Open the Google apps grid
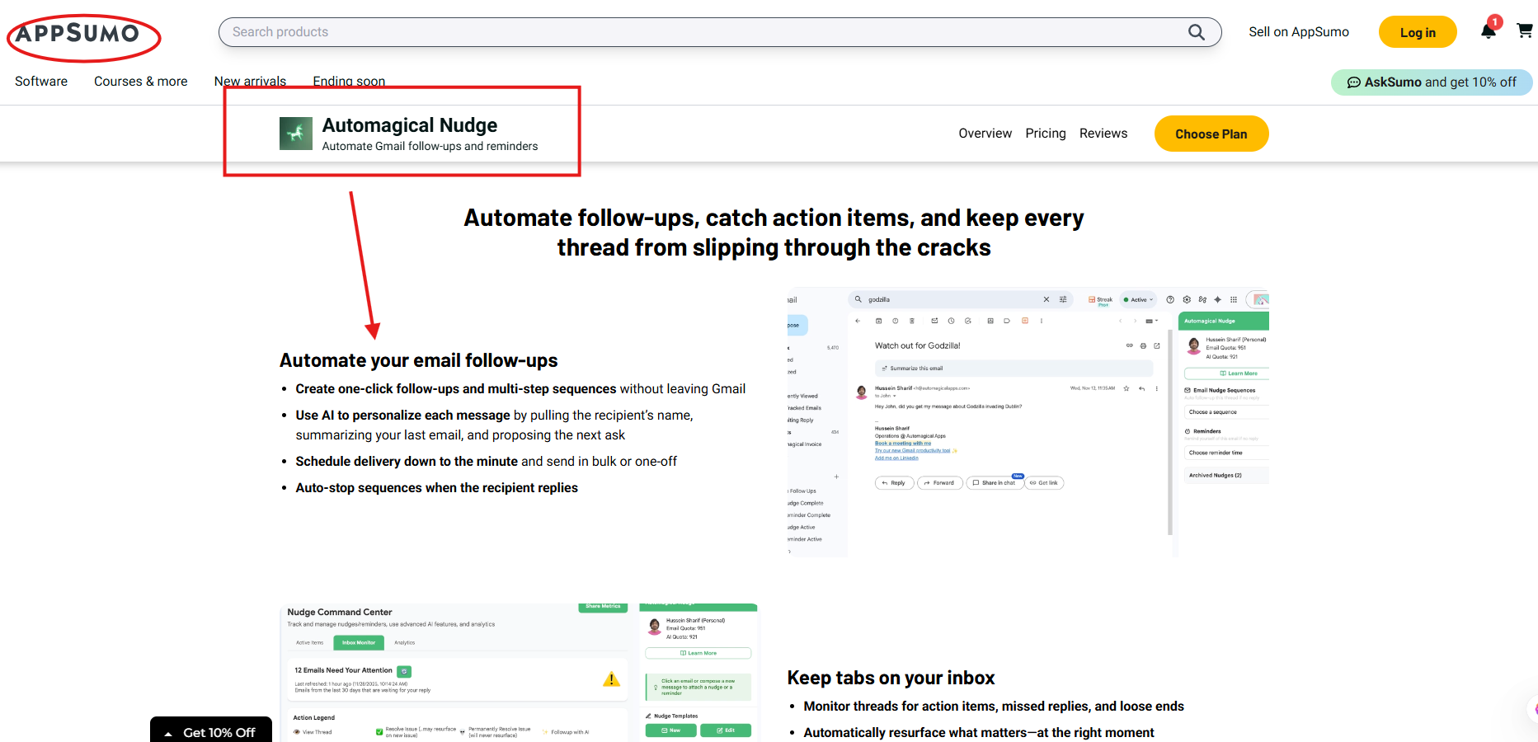This screenshot has width=1538, height=742. pyautogui.click(x=1233, y=299)
